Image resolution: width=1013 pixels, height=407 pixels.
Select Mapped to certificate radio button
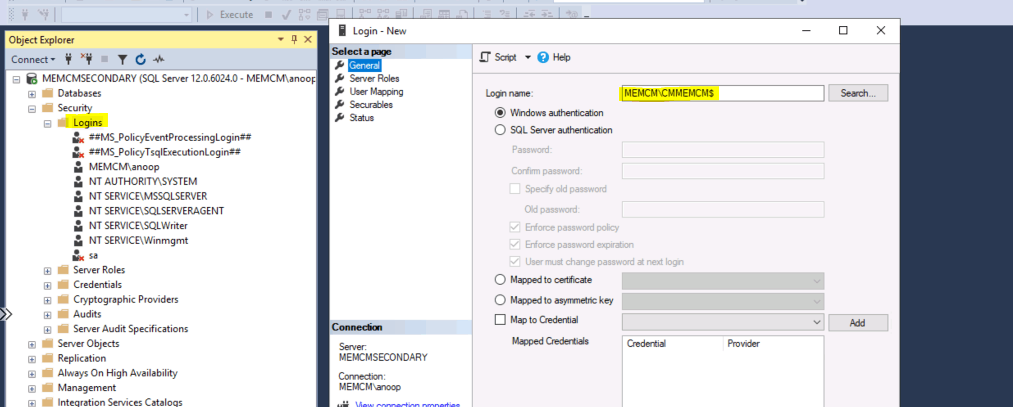click(x=500, y=279)
